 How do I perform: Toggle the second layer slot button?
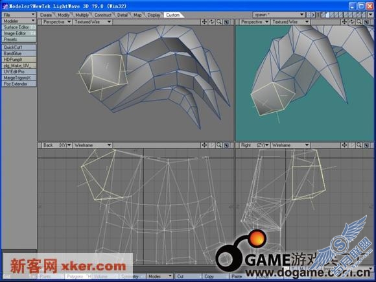click(328, 15)
